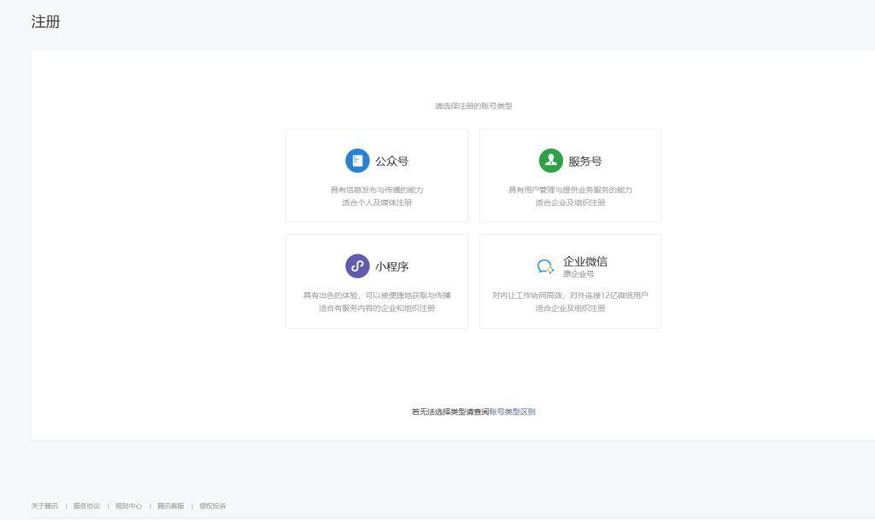Click the 请选择注册的账号类型 prompt text
This screenshot has width=875, height=520.
pos(473,106)
